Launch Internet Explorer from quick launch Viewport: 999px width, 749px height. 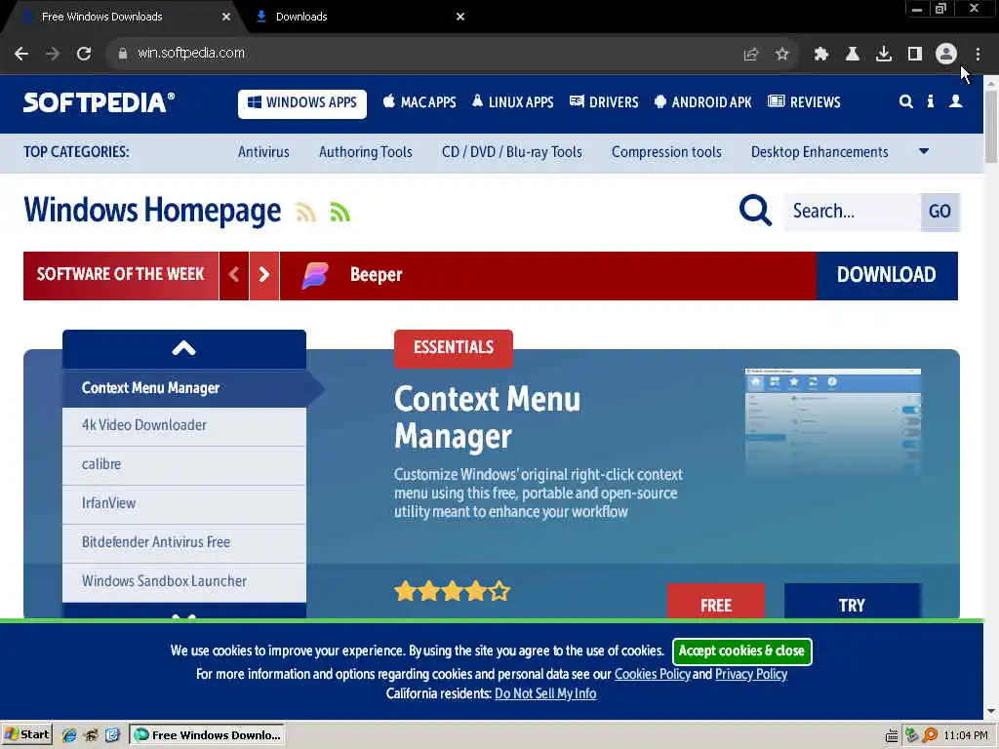69,735
